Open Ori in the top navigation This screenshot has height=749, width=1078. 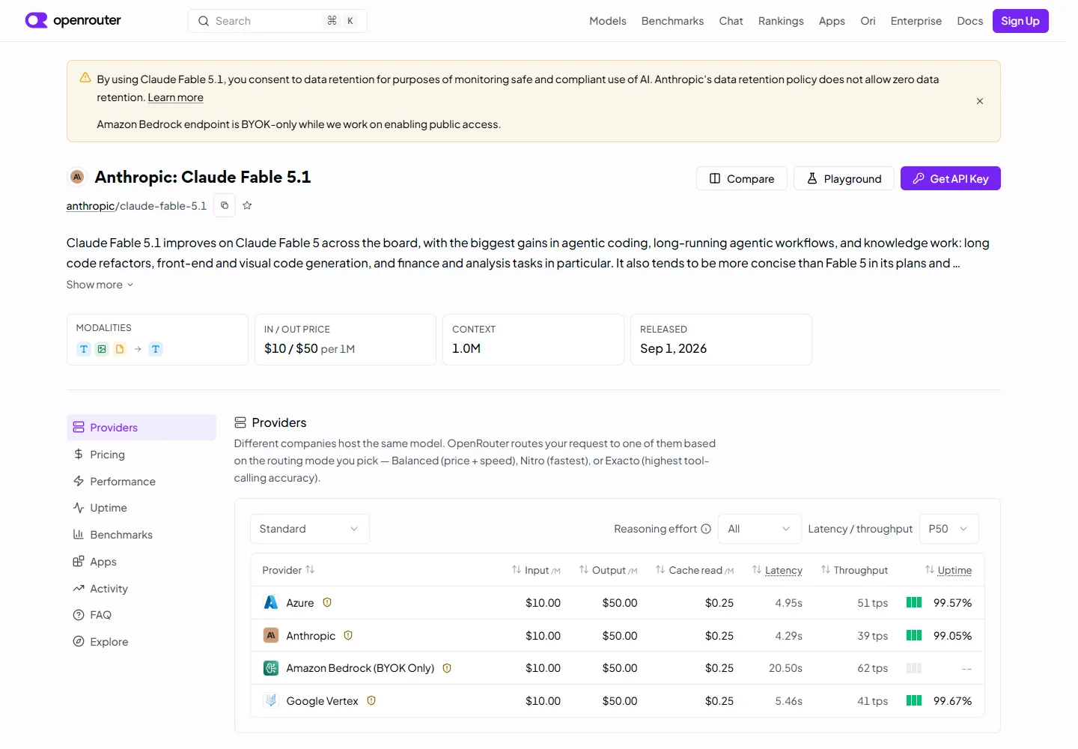(868, 21)
